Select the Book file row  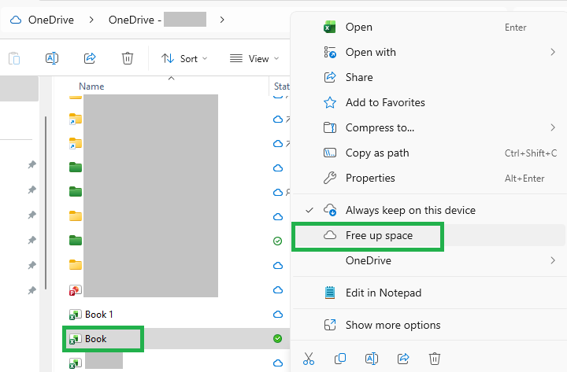pos(176,339)
